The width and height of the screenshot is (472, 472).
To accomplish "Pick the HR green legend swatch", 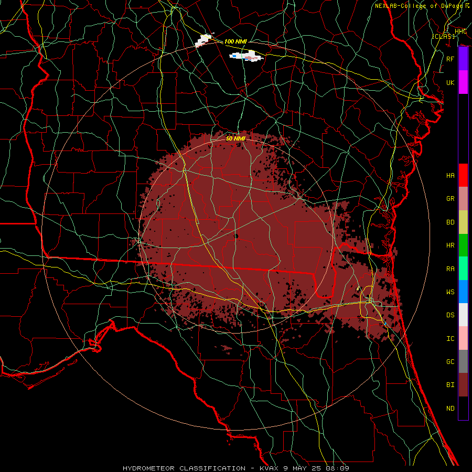I will coord(463,245).
